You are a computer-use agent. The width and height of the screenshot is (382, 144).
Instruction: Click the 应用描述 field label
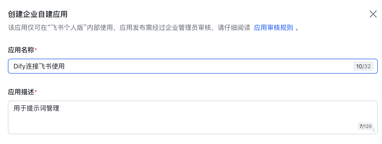(21, 92)
